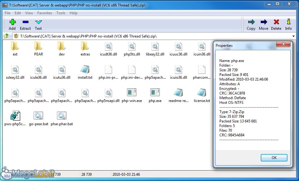The width and height of the screenshot is (299, 181).
Task: Click the 'CRC: 36CAC8F8' line
Action: [x=232, y=93]
